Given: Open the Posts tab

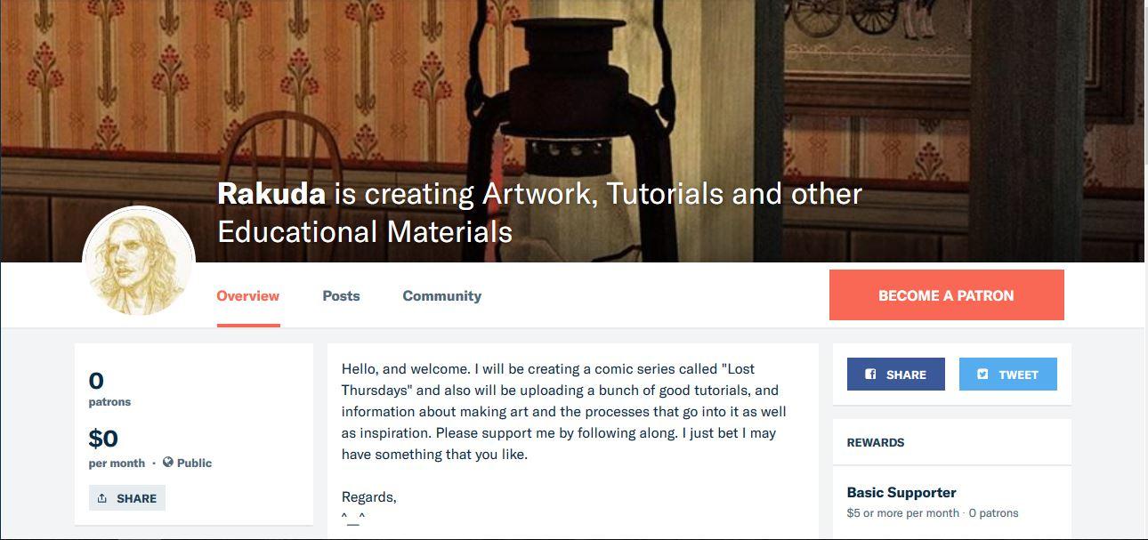Looking at the screenshot, I should [x=341, y=296].
